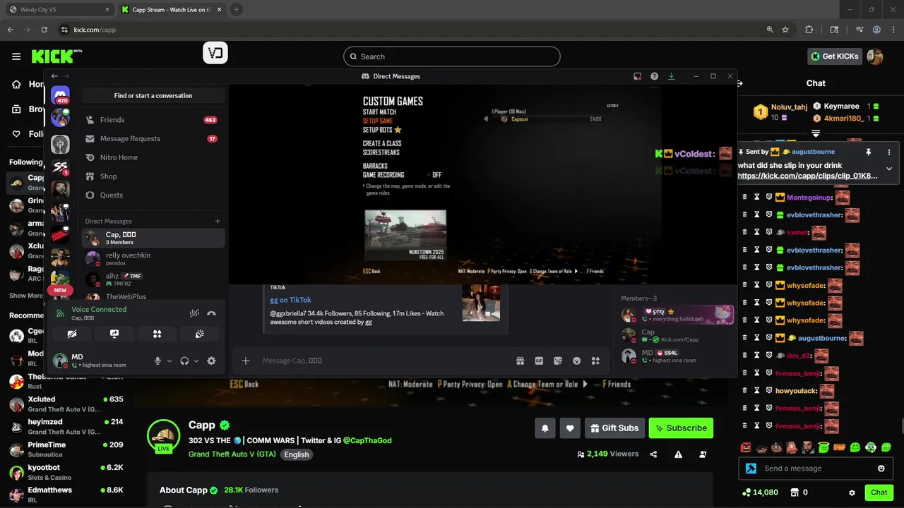Click Kick search box
This screenshot has width=904, height=508.
coord(452,56)
